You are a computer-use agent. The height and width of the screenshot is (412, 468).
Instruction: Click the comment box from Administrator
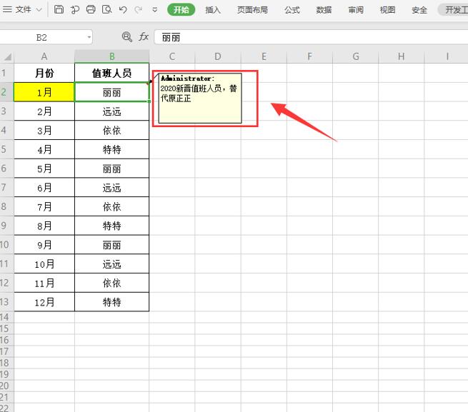[x=200, y=98]
